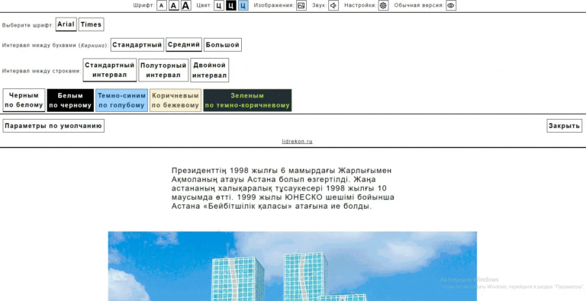Apply Белым по черному color scheme

click(x=70, y=100)
